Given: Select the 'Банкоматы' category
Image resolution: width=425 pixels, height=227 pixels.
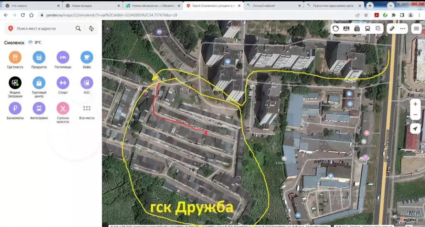Looking at the screenshot, I should coord(15,111).
